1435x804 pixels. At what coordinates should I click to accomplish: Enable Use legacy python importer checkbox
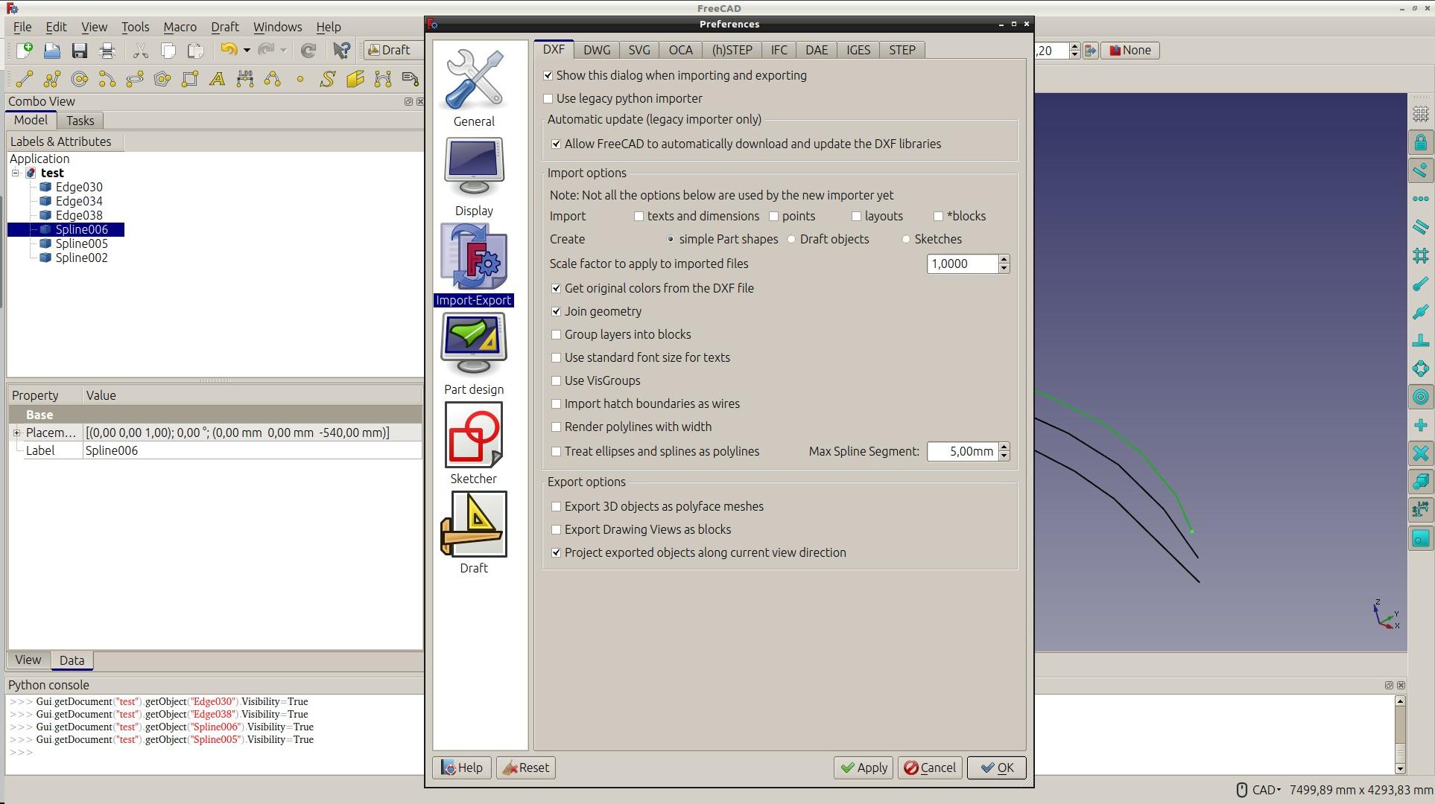click(548, 98)
